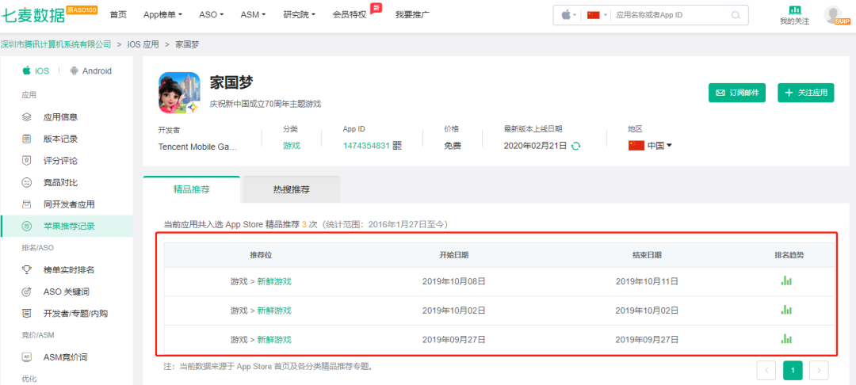Click the 榜单实时排名 trophy icon

coord(26,270)
